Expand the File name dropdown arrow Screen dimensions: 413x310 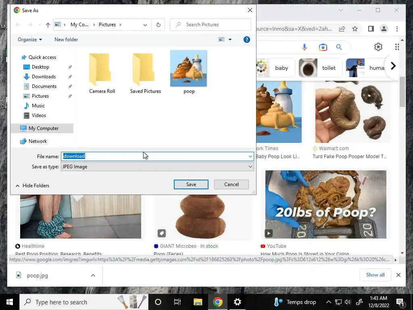tap(250, 157)
